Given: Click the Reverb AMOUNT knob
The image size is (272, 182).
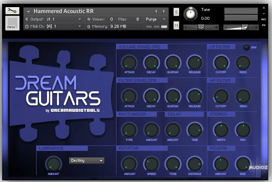Looking at the screenshot, I should click(x=221, y=164).
